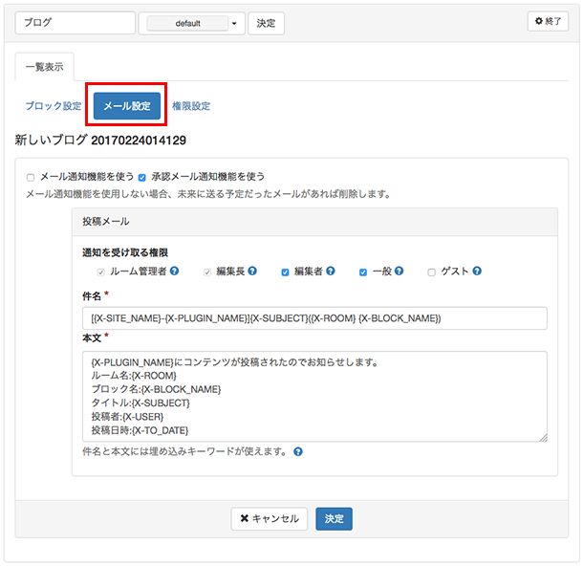Open the 権限設定 link
This screenshot has width=583, height=566.
point(191,106)
